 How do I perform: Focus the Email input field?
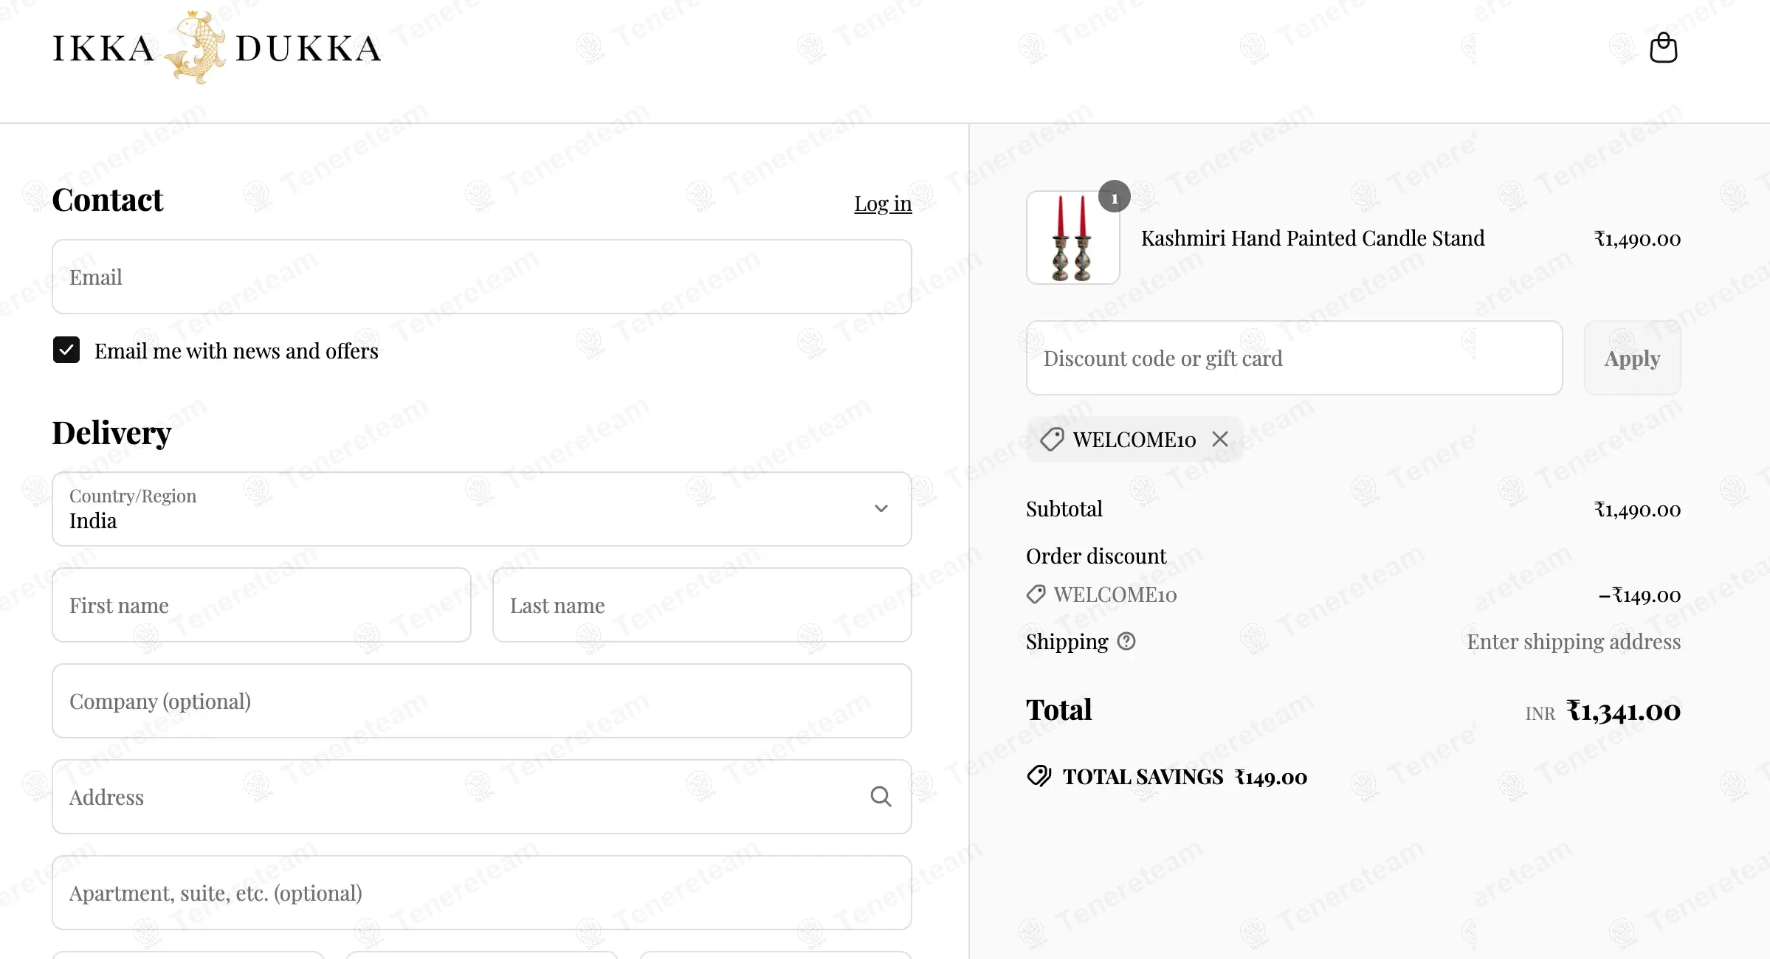pos(482,277)
